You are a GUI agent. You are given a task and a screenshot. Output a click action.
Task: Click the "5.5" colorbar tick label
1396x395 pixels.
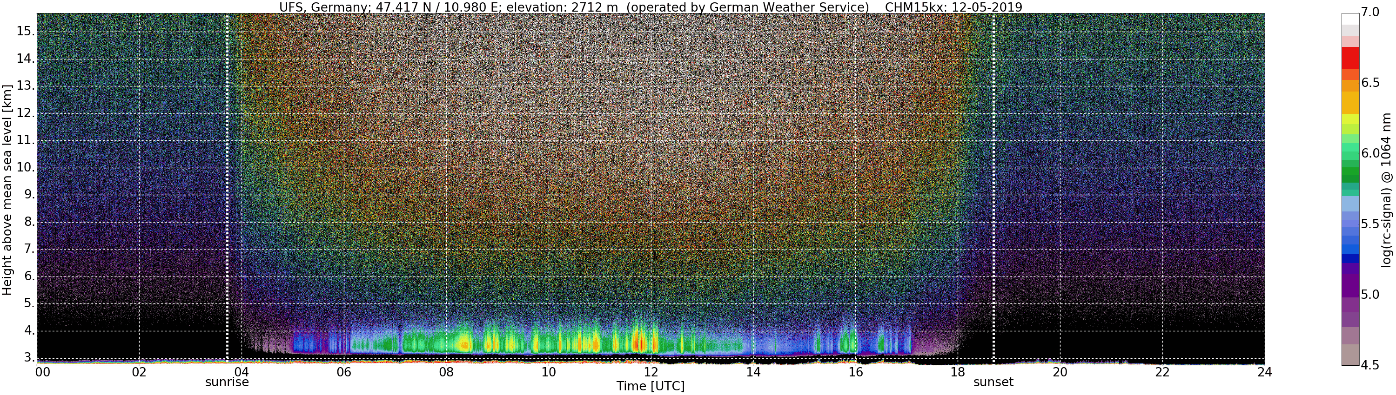point(1370,224)
